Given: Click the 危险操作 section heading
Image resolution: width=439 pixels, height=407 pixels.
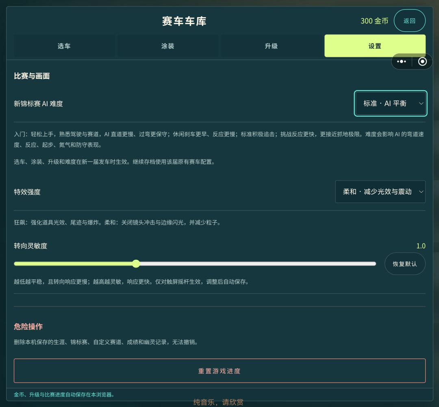Looking at the screenshot, I should [x=28, y=326].
